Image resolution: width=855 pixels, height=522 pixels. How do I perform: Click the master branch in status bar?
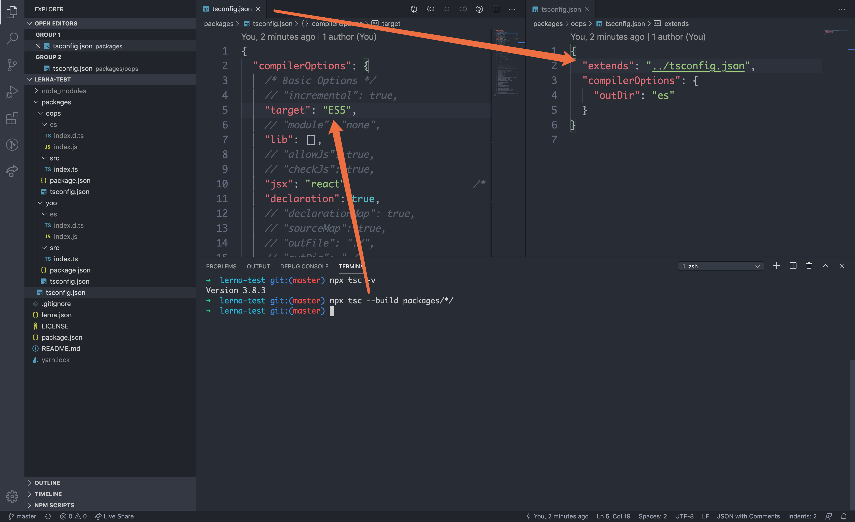tap(22, 516)
